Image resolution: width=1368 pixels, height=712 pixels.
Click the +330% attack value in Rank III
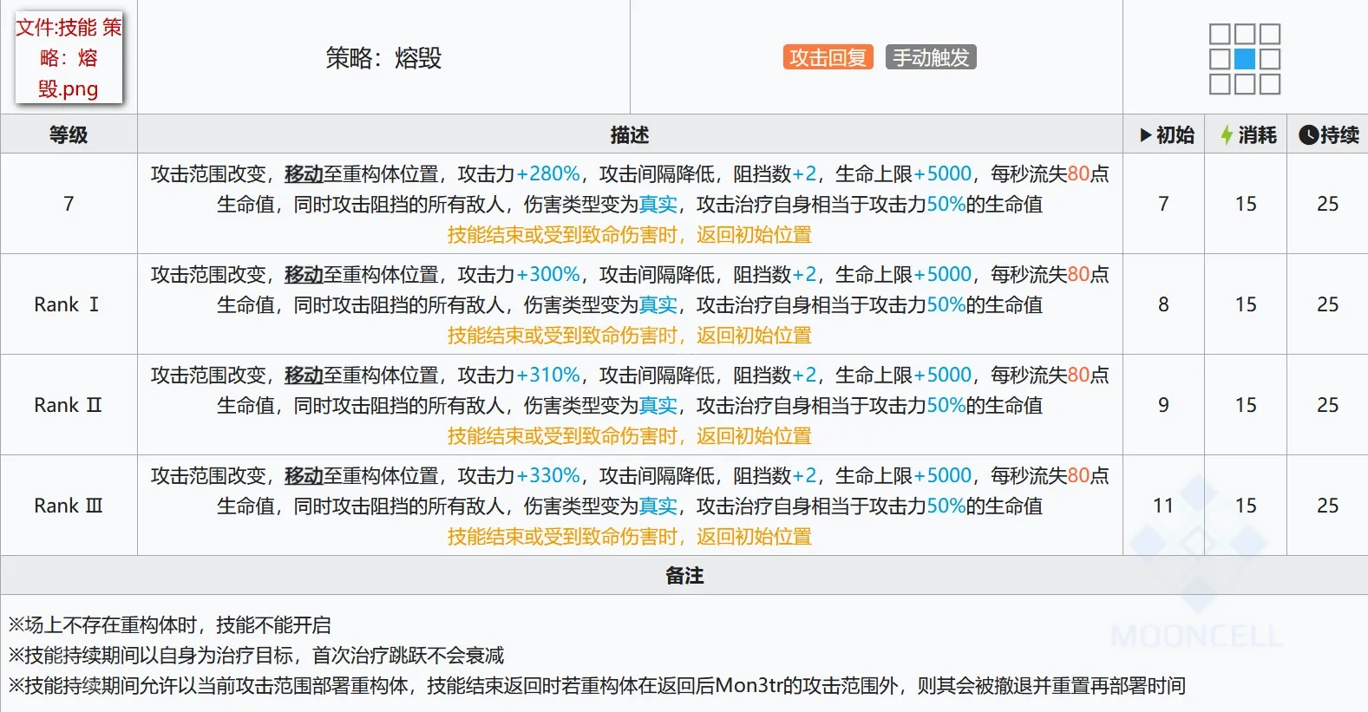548,476
